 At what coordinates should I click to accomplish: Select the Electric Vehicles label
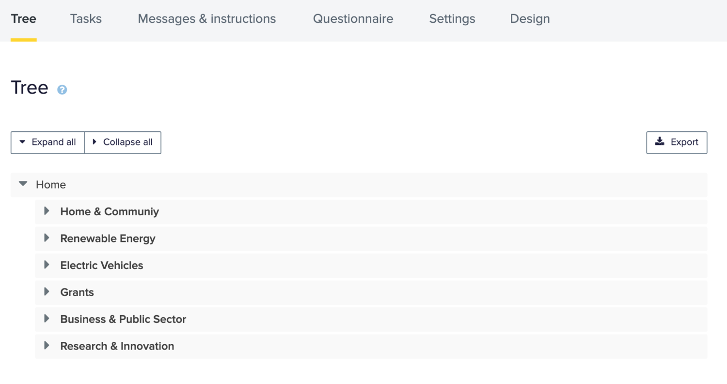(x=102, y=265)
